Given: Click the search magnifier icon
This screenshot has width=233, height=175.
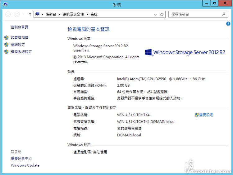Looking at the screenshot, I should 223,14.
